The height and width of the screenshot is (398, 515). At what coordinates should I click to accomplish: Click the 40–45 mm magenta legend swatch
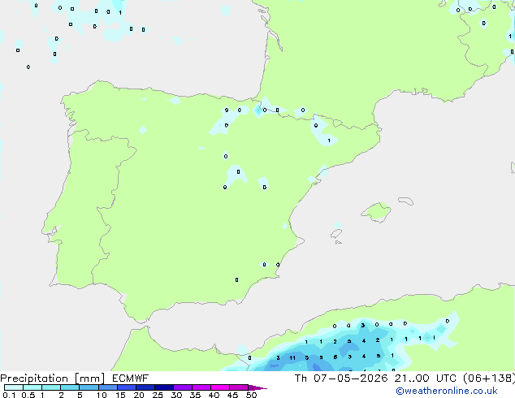[x=220, y=387]
